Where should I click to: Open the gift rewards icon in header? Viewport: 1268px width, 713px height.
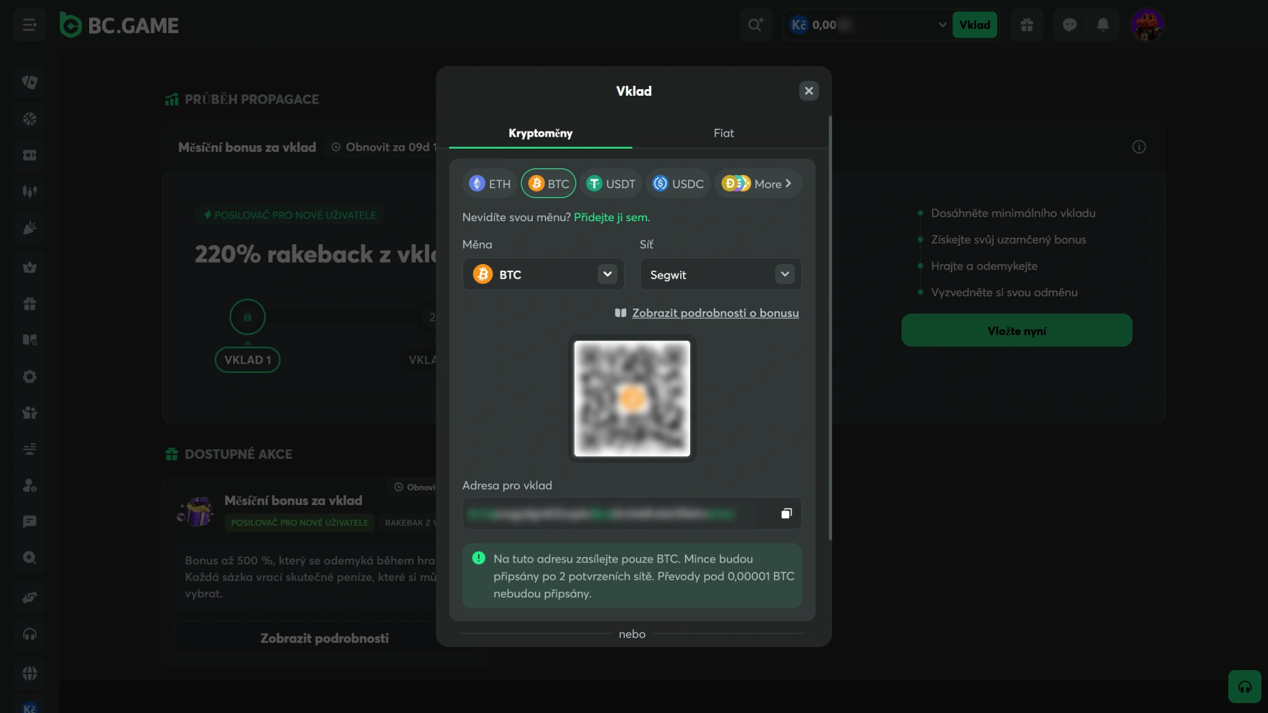coord(1026,25)
